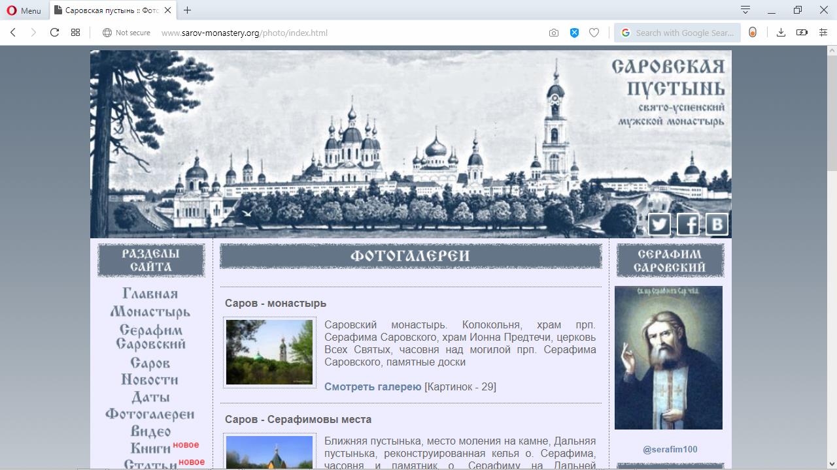Toggle the battery saver icon

[802, 33]
